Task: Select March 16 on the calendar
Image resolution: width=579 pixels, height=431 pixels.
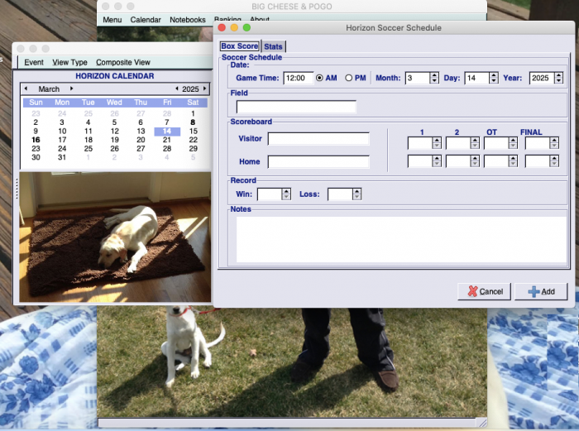Action: 36,140
